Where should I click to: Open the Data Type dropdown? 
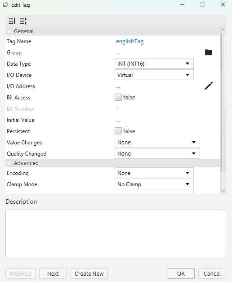pyautogui.click(x=154, y=63)
